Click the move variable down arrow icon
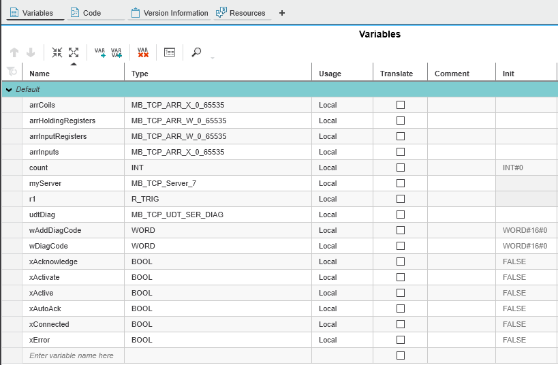 (x=31, y=52)
